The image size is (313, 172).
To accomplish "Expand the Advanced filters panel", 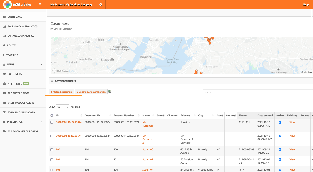I will [x=65, y=81].
